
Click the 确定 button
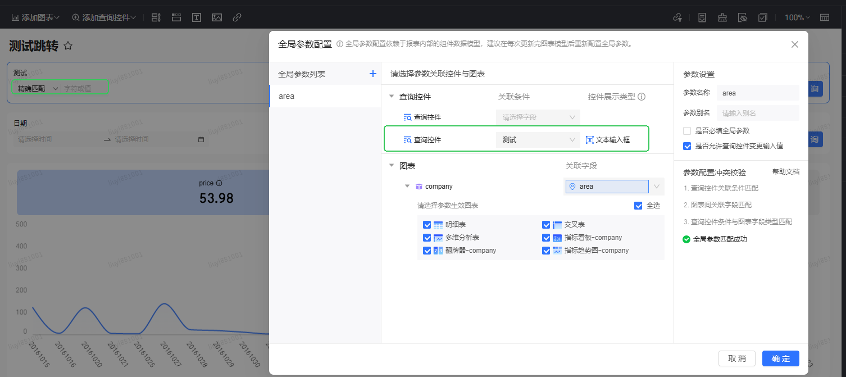(780, 358)
